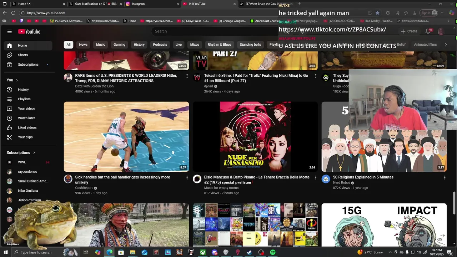
Task: Open YouTube notifications bell
Action: tap(428, 31)
